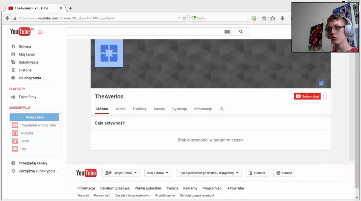Open the bookmarks list icon
Viewport: 361px width, 201px height.
(272, 19)
